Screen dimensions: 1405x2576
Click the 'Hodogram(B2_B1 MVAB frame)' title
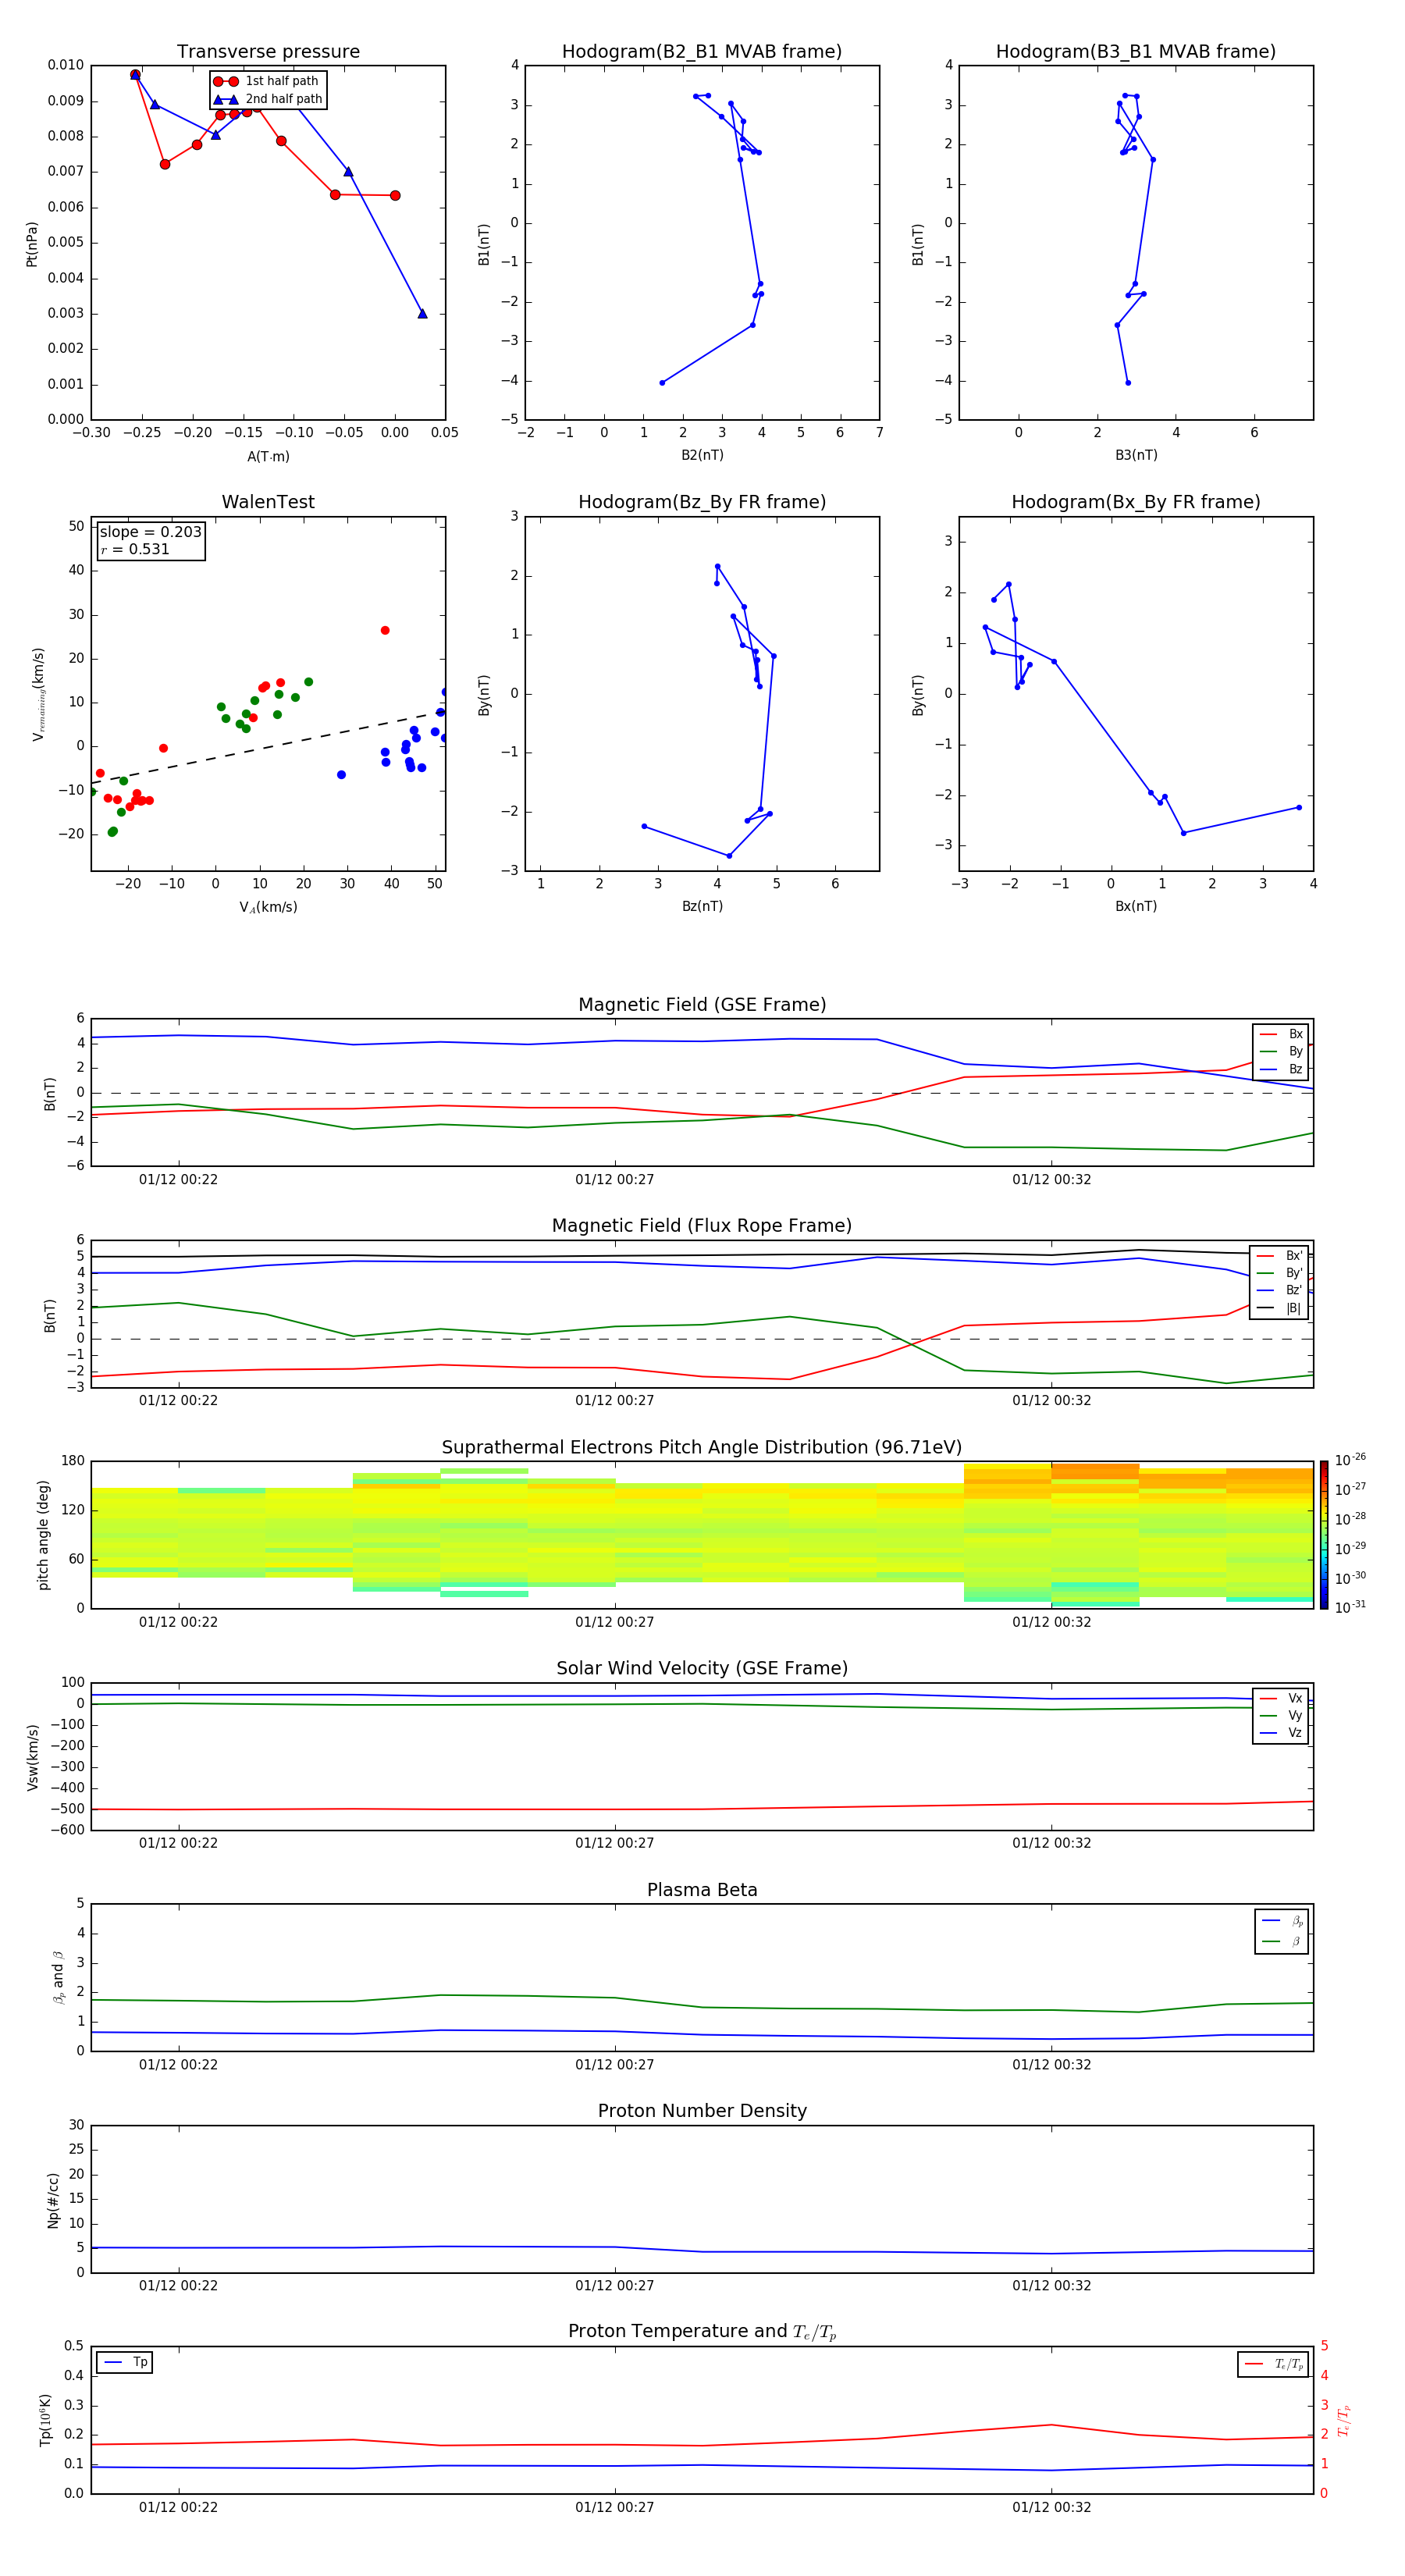coord(702,52)
